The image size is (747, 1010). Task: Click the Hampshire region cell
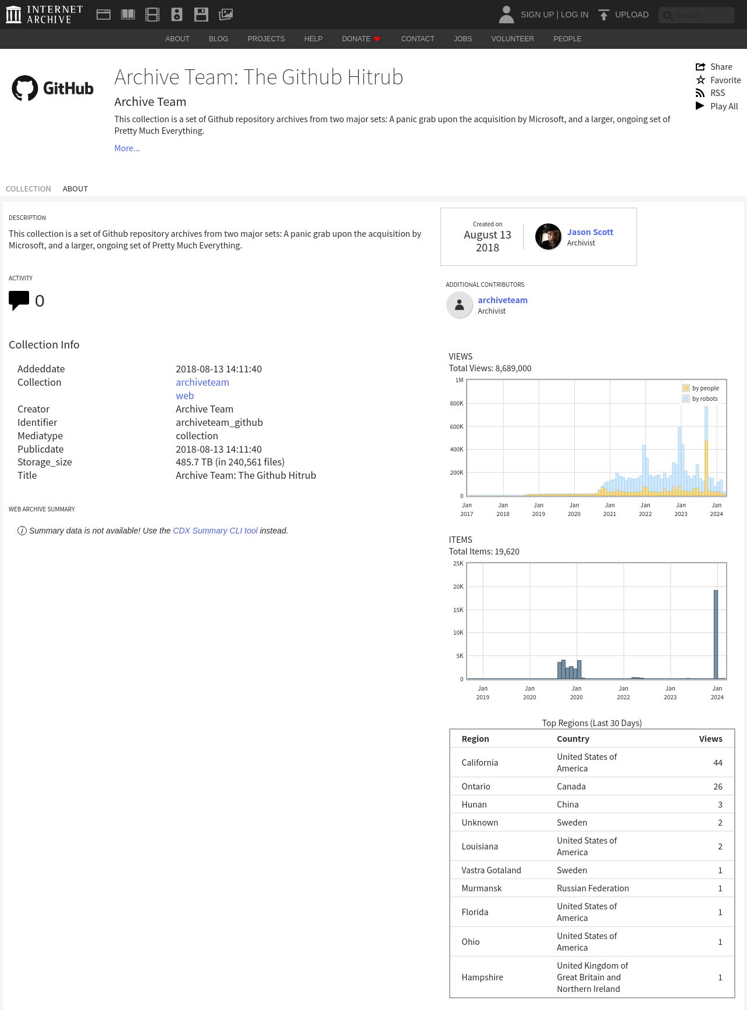(x=482, y=977)
